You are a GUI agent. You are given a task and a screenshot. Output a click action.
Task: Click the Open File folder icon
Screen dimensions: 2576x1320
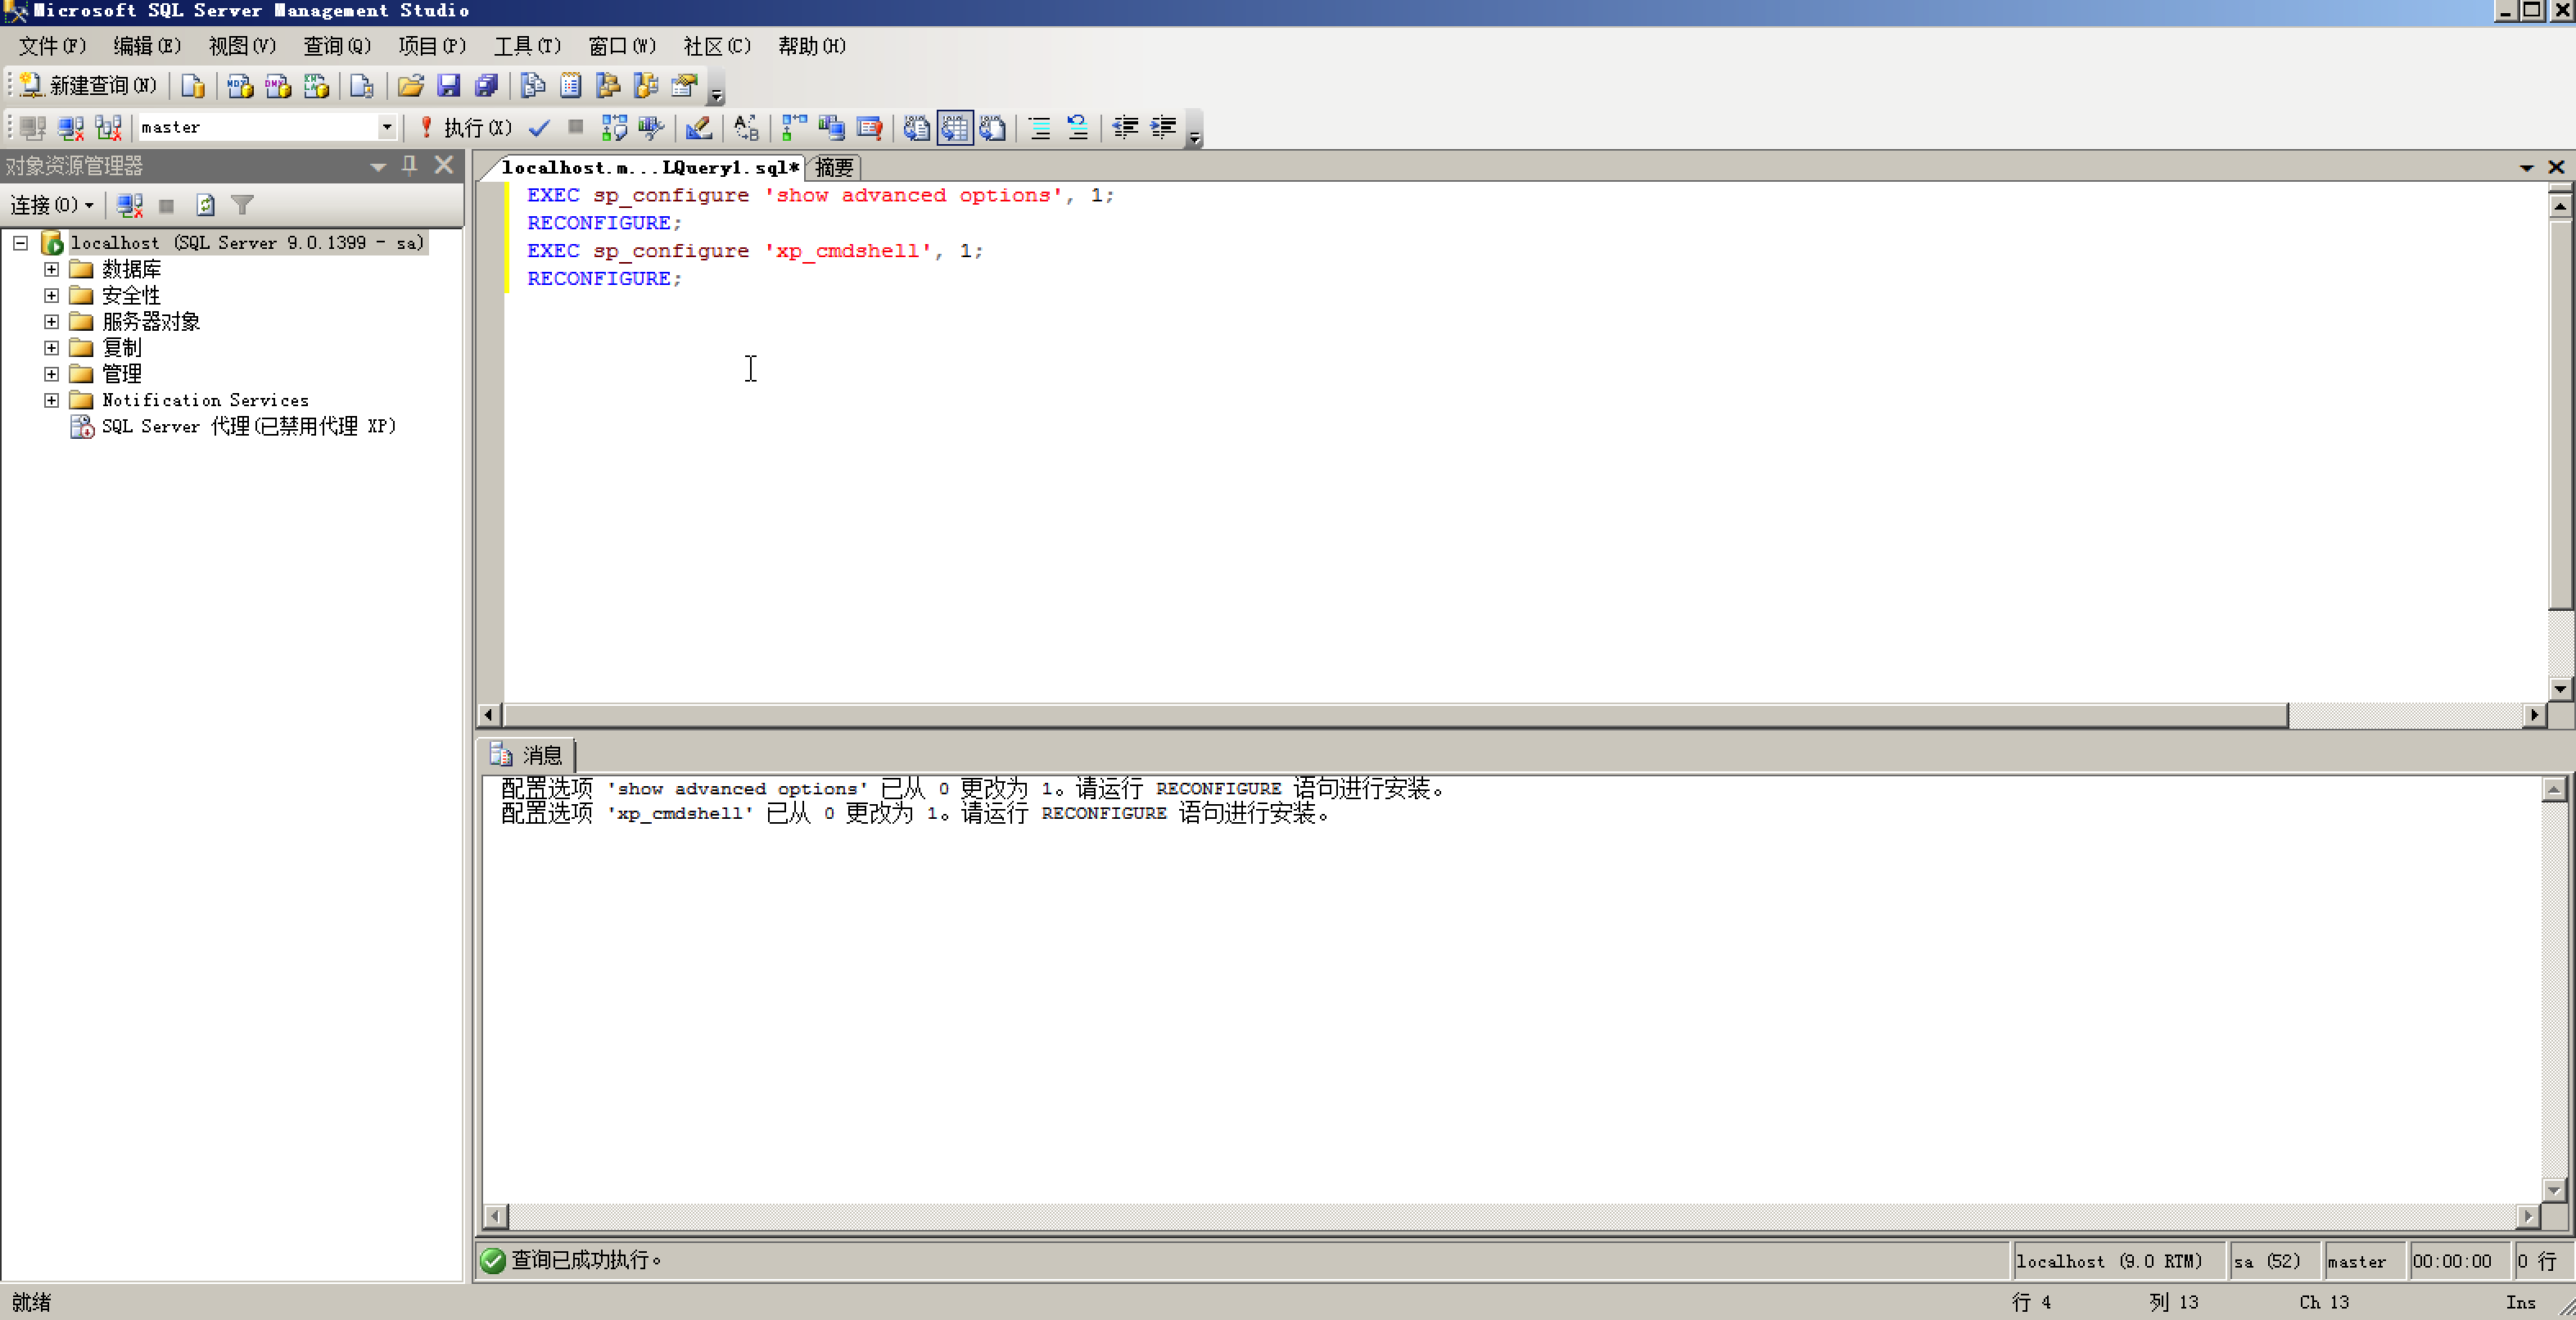point(410,86)
